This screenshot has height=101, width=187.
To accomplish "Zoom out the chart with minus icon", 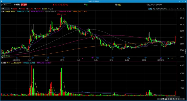I will (181, 99).
